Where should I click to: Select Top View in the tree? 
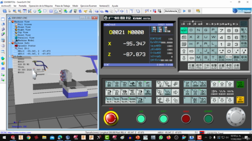click(23, 32)
